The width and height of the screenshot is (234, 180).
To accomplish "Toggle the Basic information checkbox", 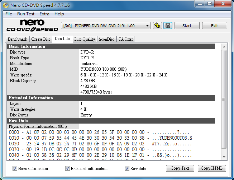I will pyautogui.click(x=15, y=169).
